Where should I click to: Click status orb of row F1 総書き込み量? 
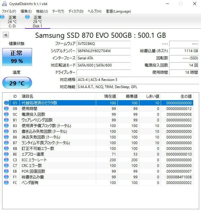(6, 177)
